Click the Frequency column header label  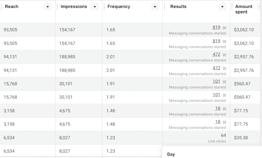click(x=119, y=7)
